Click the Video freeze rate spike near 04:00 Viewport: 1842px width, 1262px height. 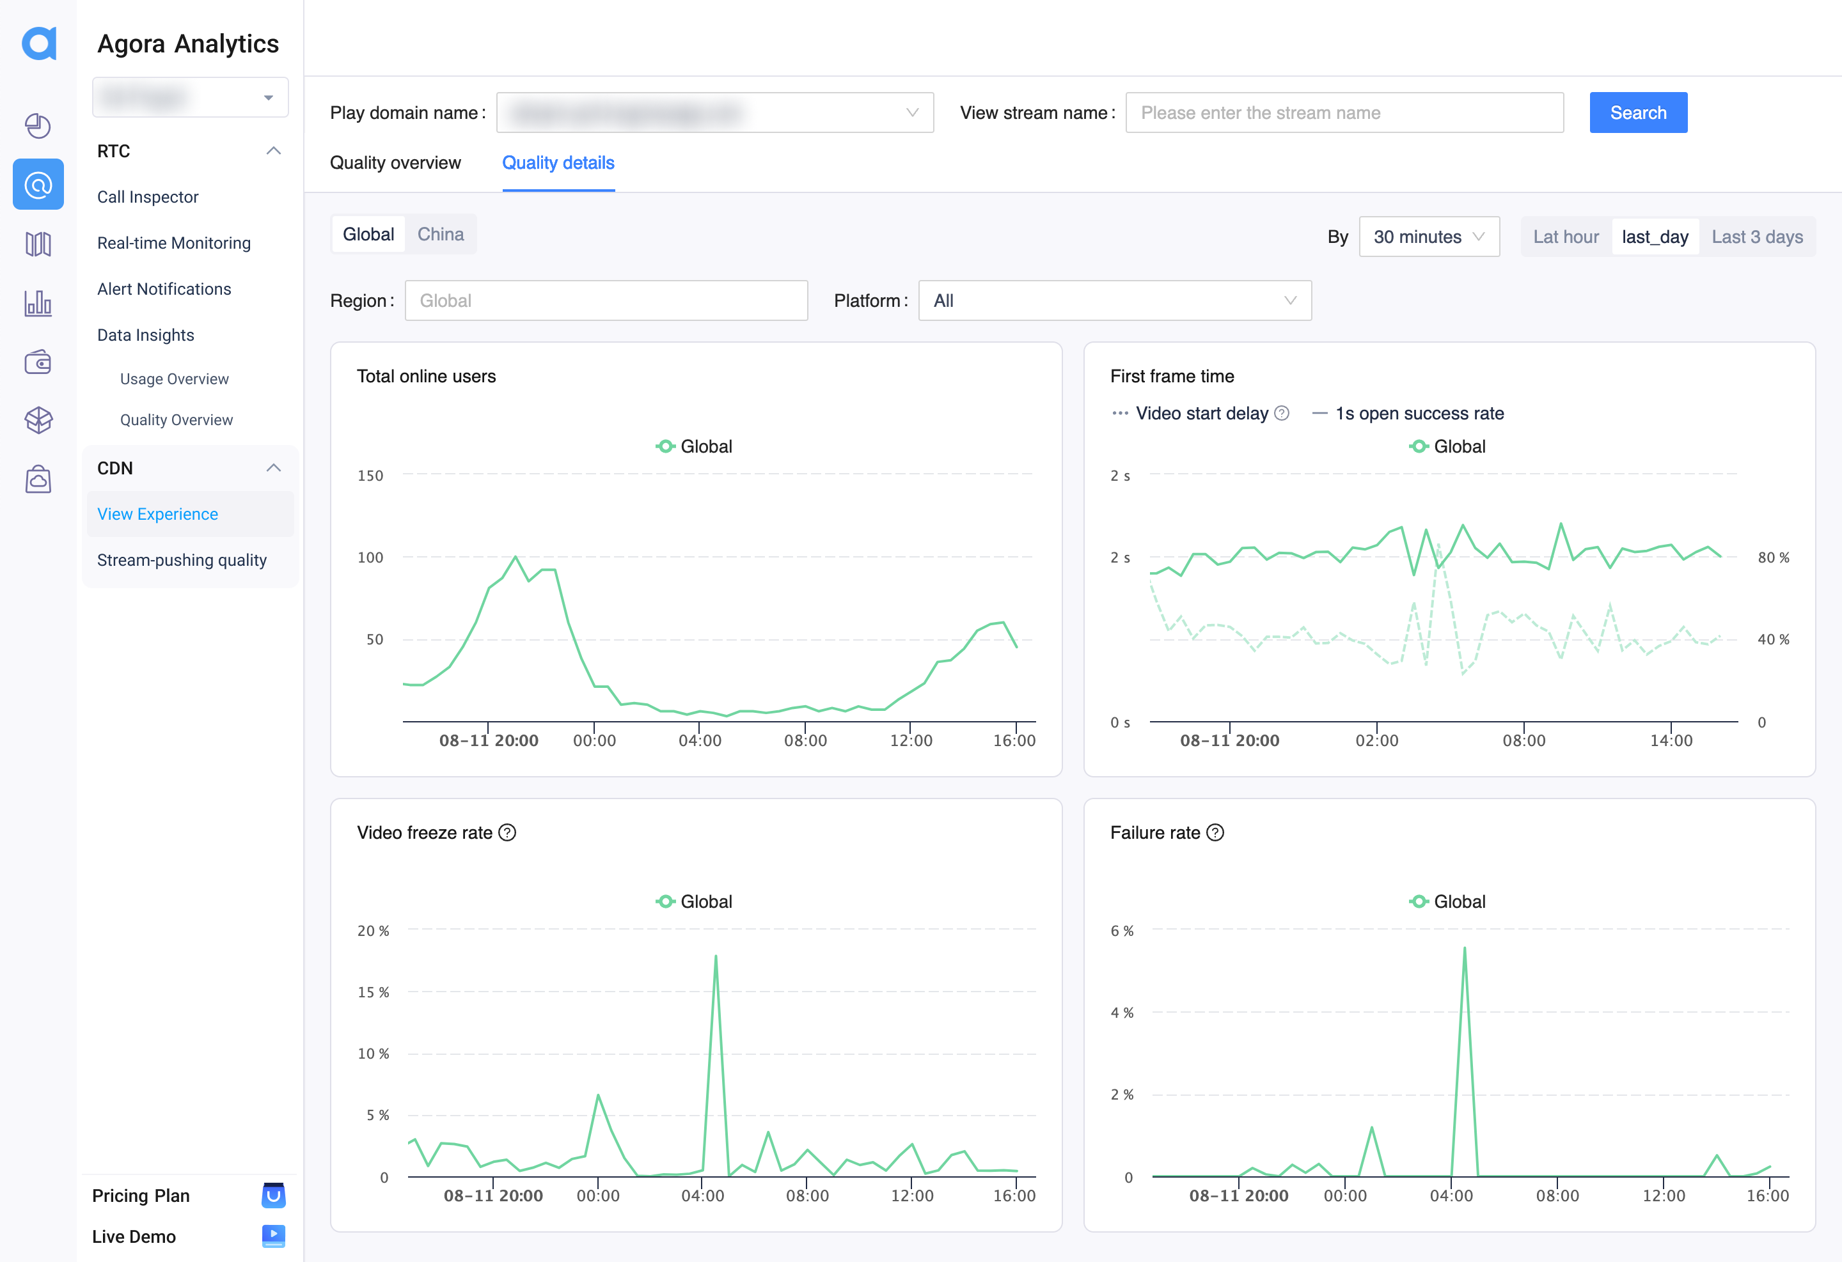716,955
